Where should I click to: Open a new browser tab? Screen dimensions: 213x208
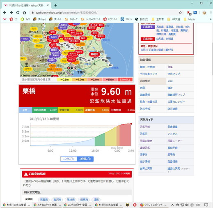[55, 5]
